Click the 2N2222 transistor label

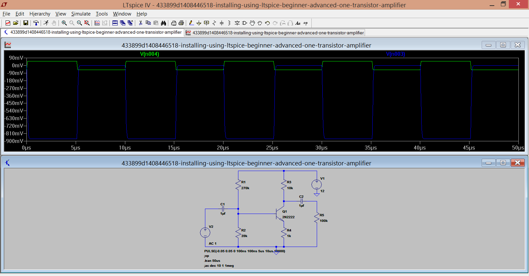288,217
